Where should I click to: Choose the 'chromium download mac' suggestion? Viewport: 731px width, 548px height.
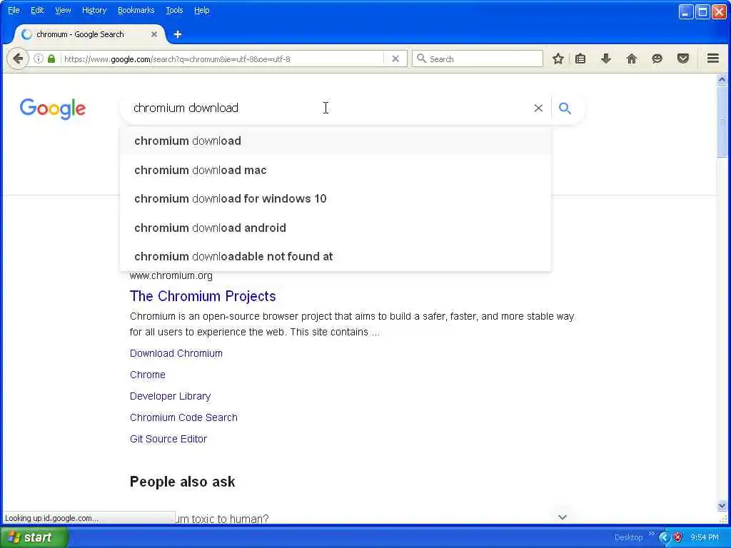(336, 170)
